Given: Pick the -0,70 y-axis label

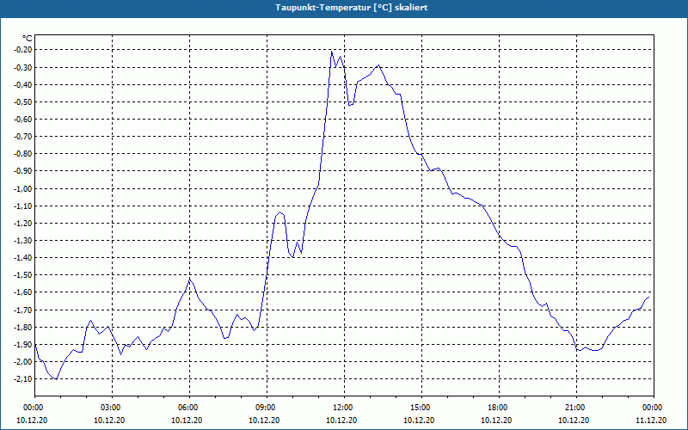Looking at the screenshot, I should (23, 137).
